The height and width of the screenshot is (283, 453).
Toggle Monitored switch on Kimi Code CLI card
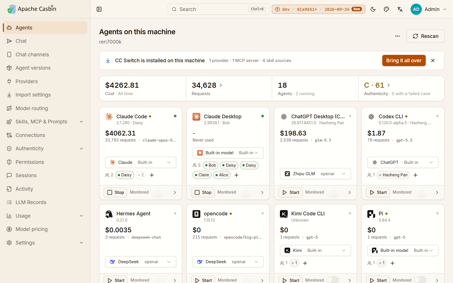click(333, 280)
